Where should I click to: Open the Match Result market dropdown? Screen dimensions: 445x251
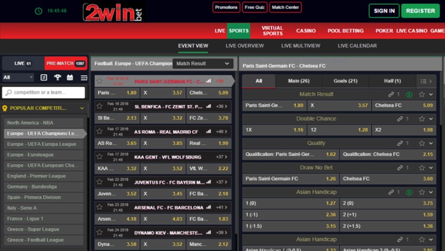203,64
